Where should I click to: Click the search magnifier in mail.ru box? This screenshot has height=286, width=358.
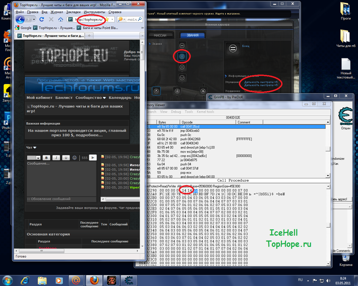140,19
